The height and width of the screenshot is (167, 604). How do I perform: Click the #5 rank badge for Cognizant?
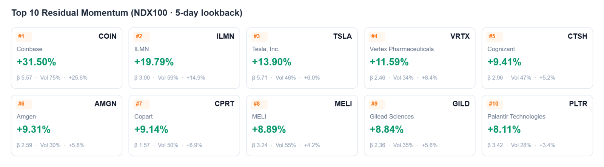pos(495,36)
